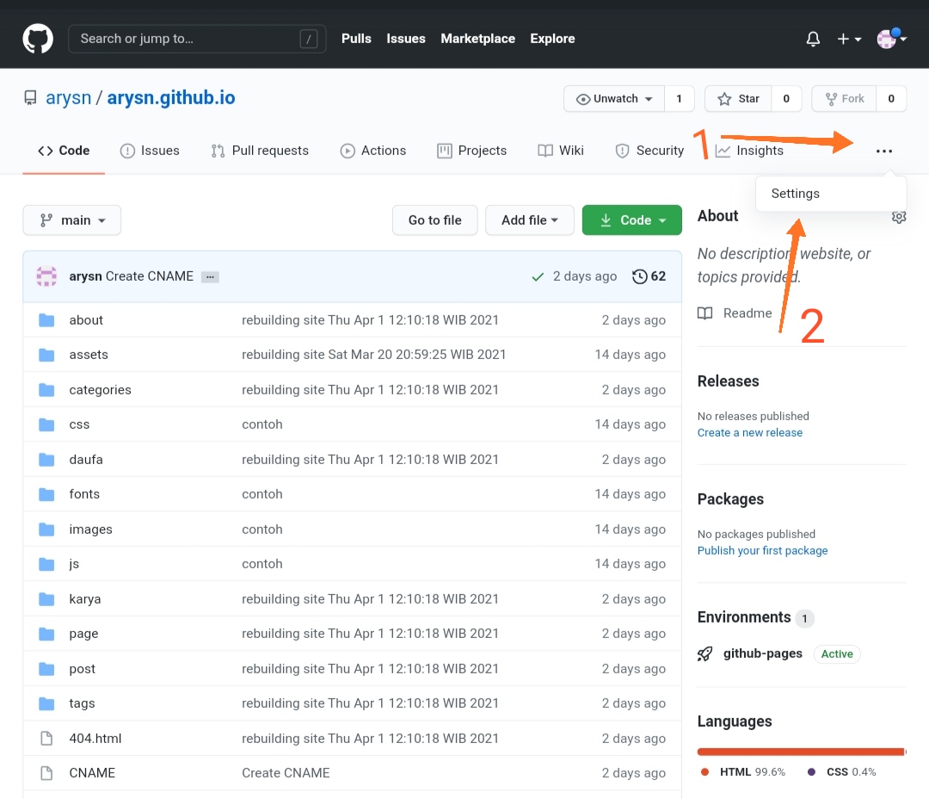The width and height of the screenshot is (929, 799).
Task: Open the 404.html file
Action: click(x=95, y=739)
